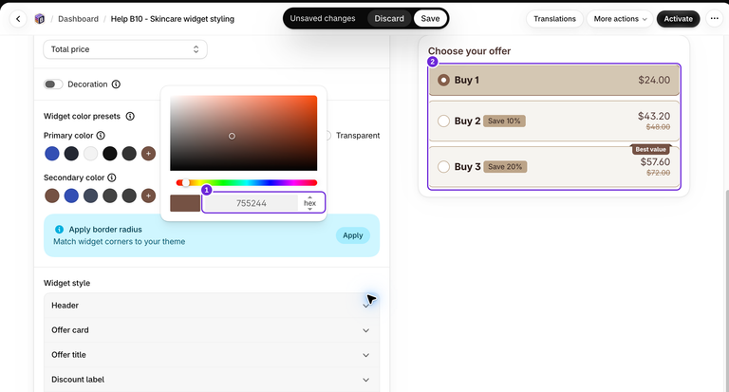Pick the brown Secondary color swatch
This screenshot has width=729, height=392.
coord(52,196)
